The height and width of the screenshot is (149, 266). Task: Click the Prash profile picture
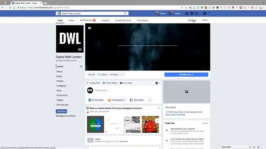158,13
